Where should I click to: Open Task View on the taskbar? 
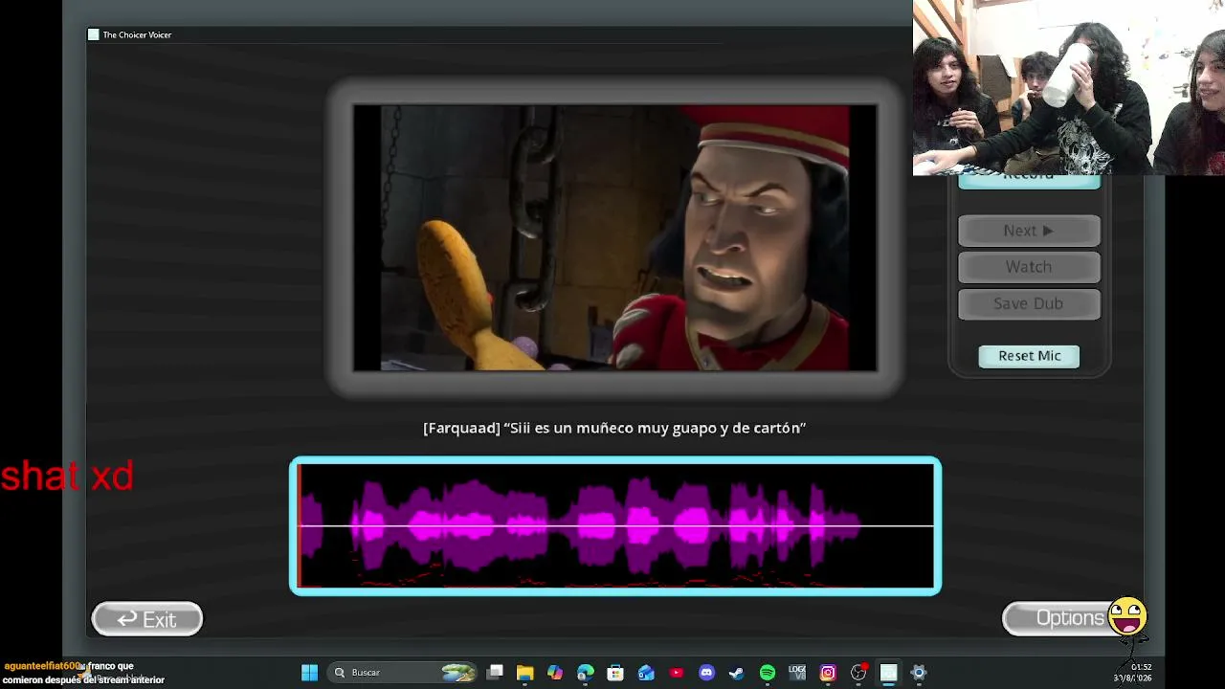(495, 673)
